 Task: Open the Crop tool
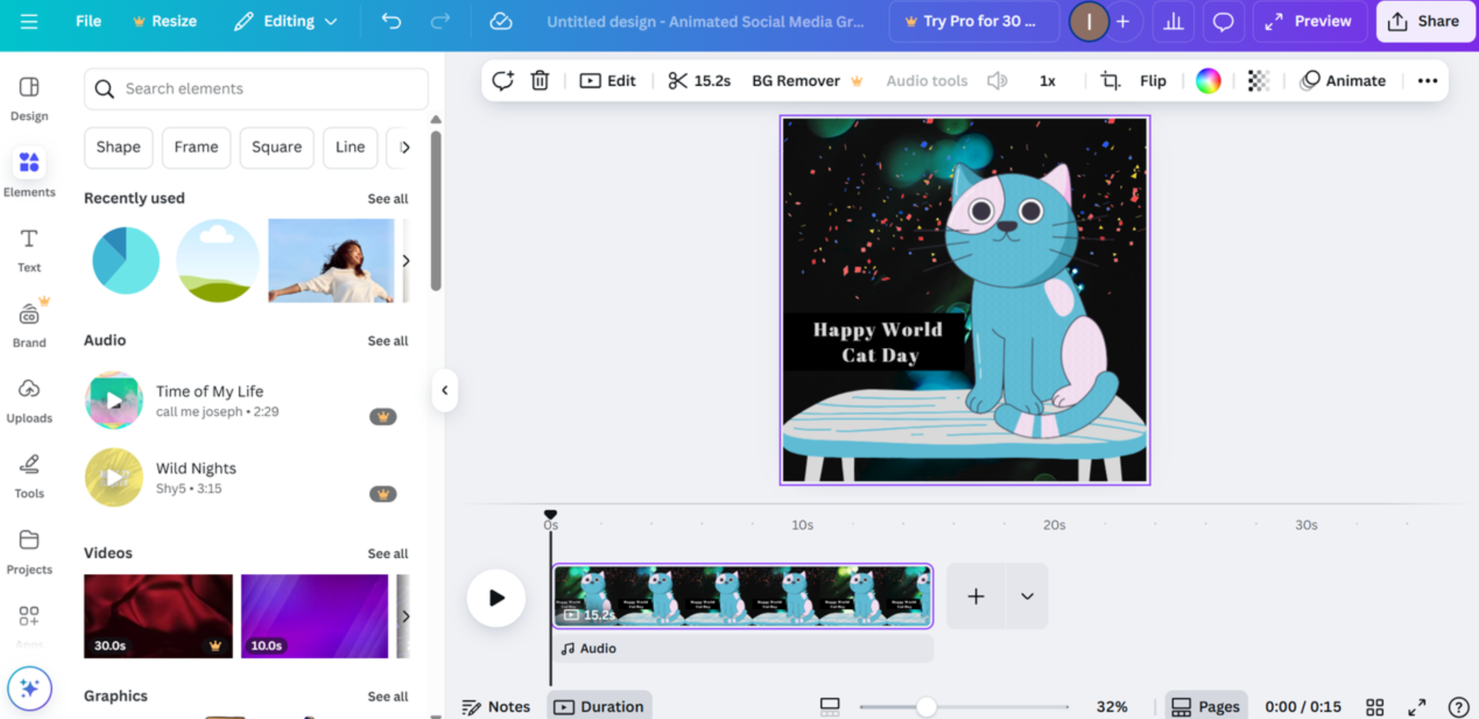(x=1110, y=81)
